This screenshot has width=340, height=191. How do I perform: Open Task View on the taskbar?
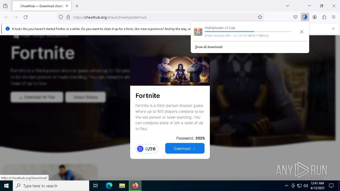tap(96, 186)
